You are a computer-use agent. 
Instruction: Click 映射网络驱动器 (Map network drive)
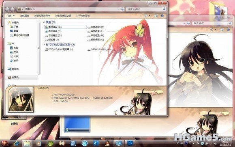[63, 15]
